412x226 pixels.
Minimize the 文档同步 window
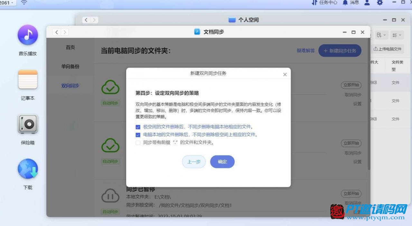[x=344, y=32]
